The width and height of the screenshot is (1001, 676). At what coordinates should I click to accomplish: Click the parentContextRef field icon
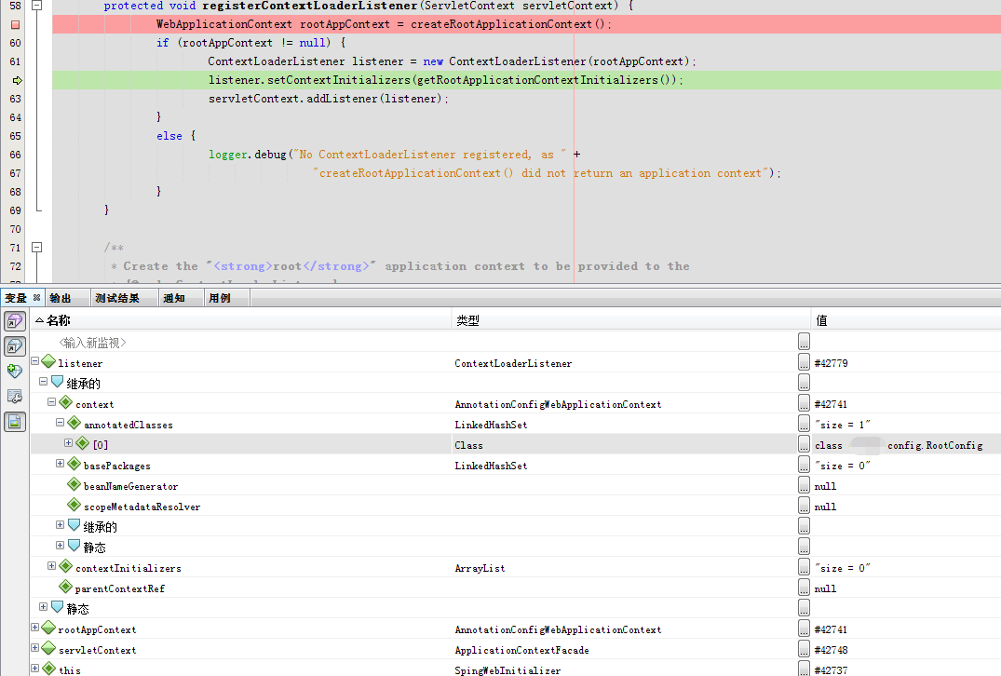click(66, 587)
